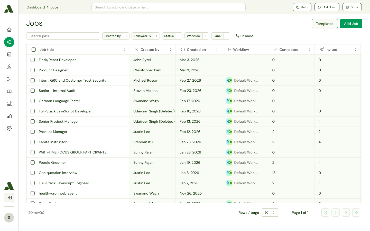Viewport: 370px width, 231px height.
Task: Open the workflow branch sidebar icon
Action: point(9,79)
